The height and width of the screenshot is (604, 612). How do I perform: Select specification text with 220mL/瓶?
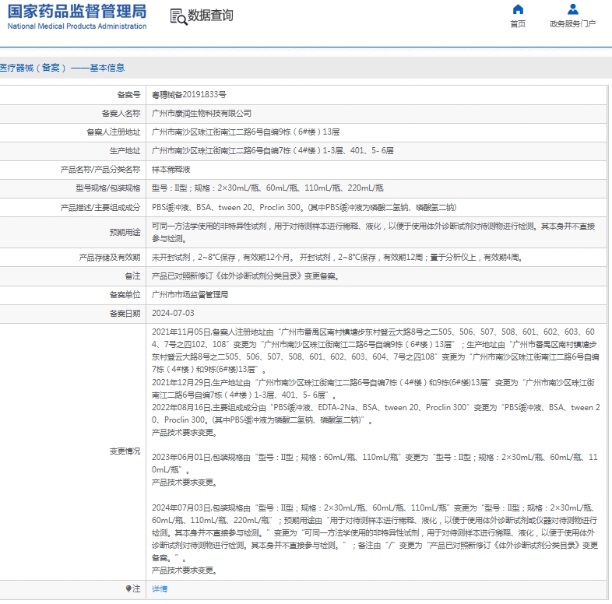267,188
